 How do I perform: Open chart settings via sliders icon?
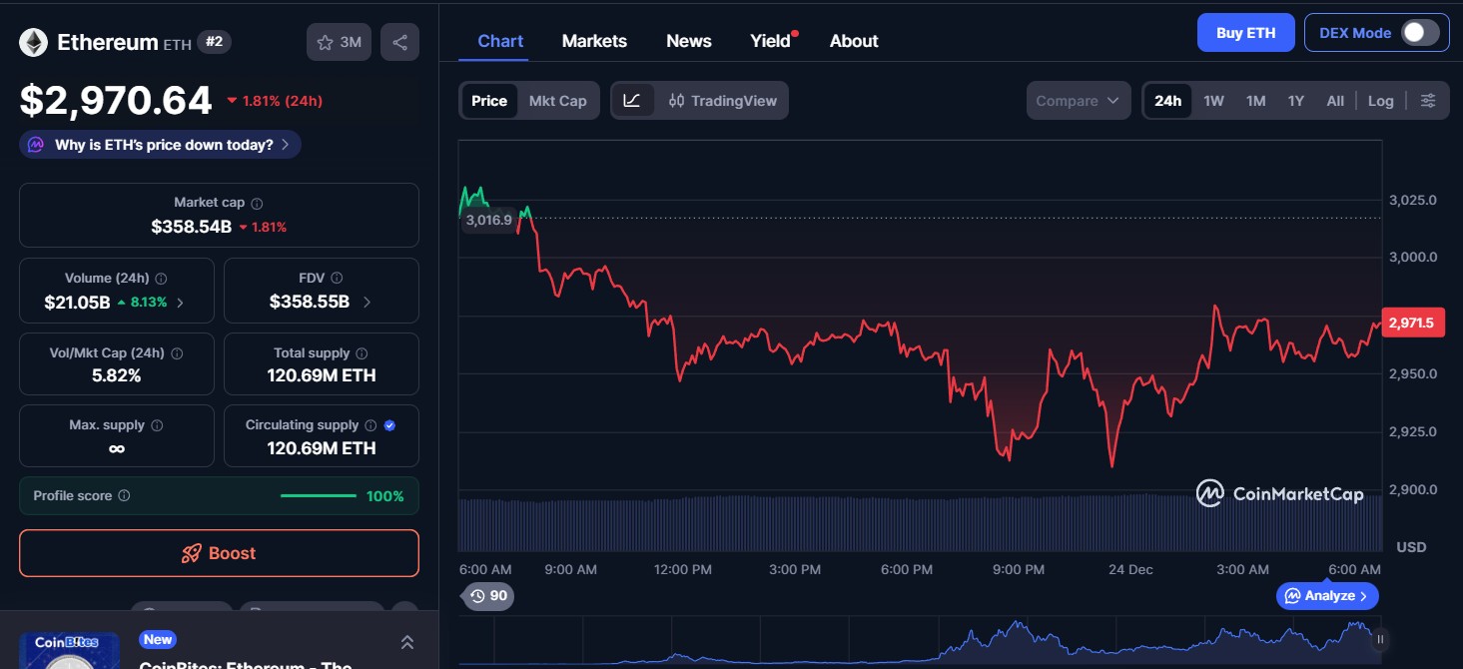1428,100
